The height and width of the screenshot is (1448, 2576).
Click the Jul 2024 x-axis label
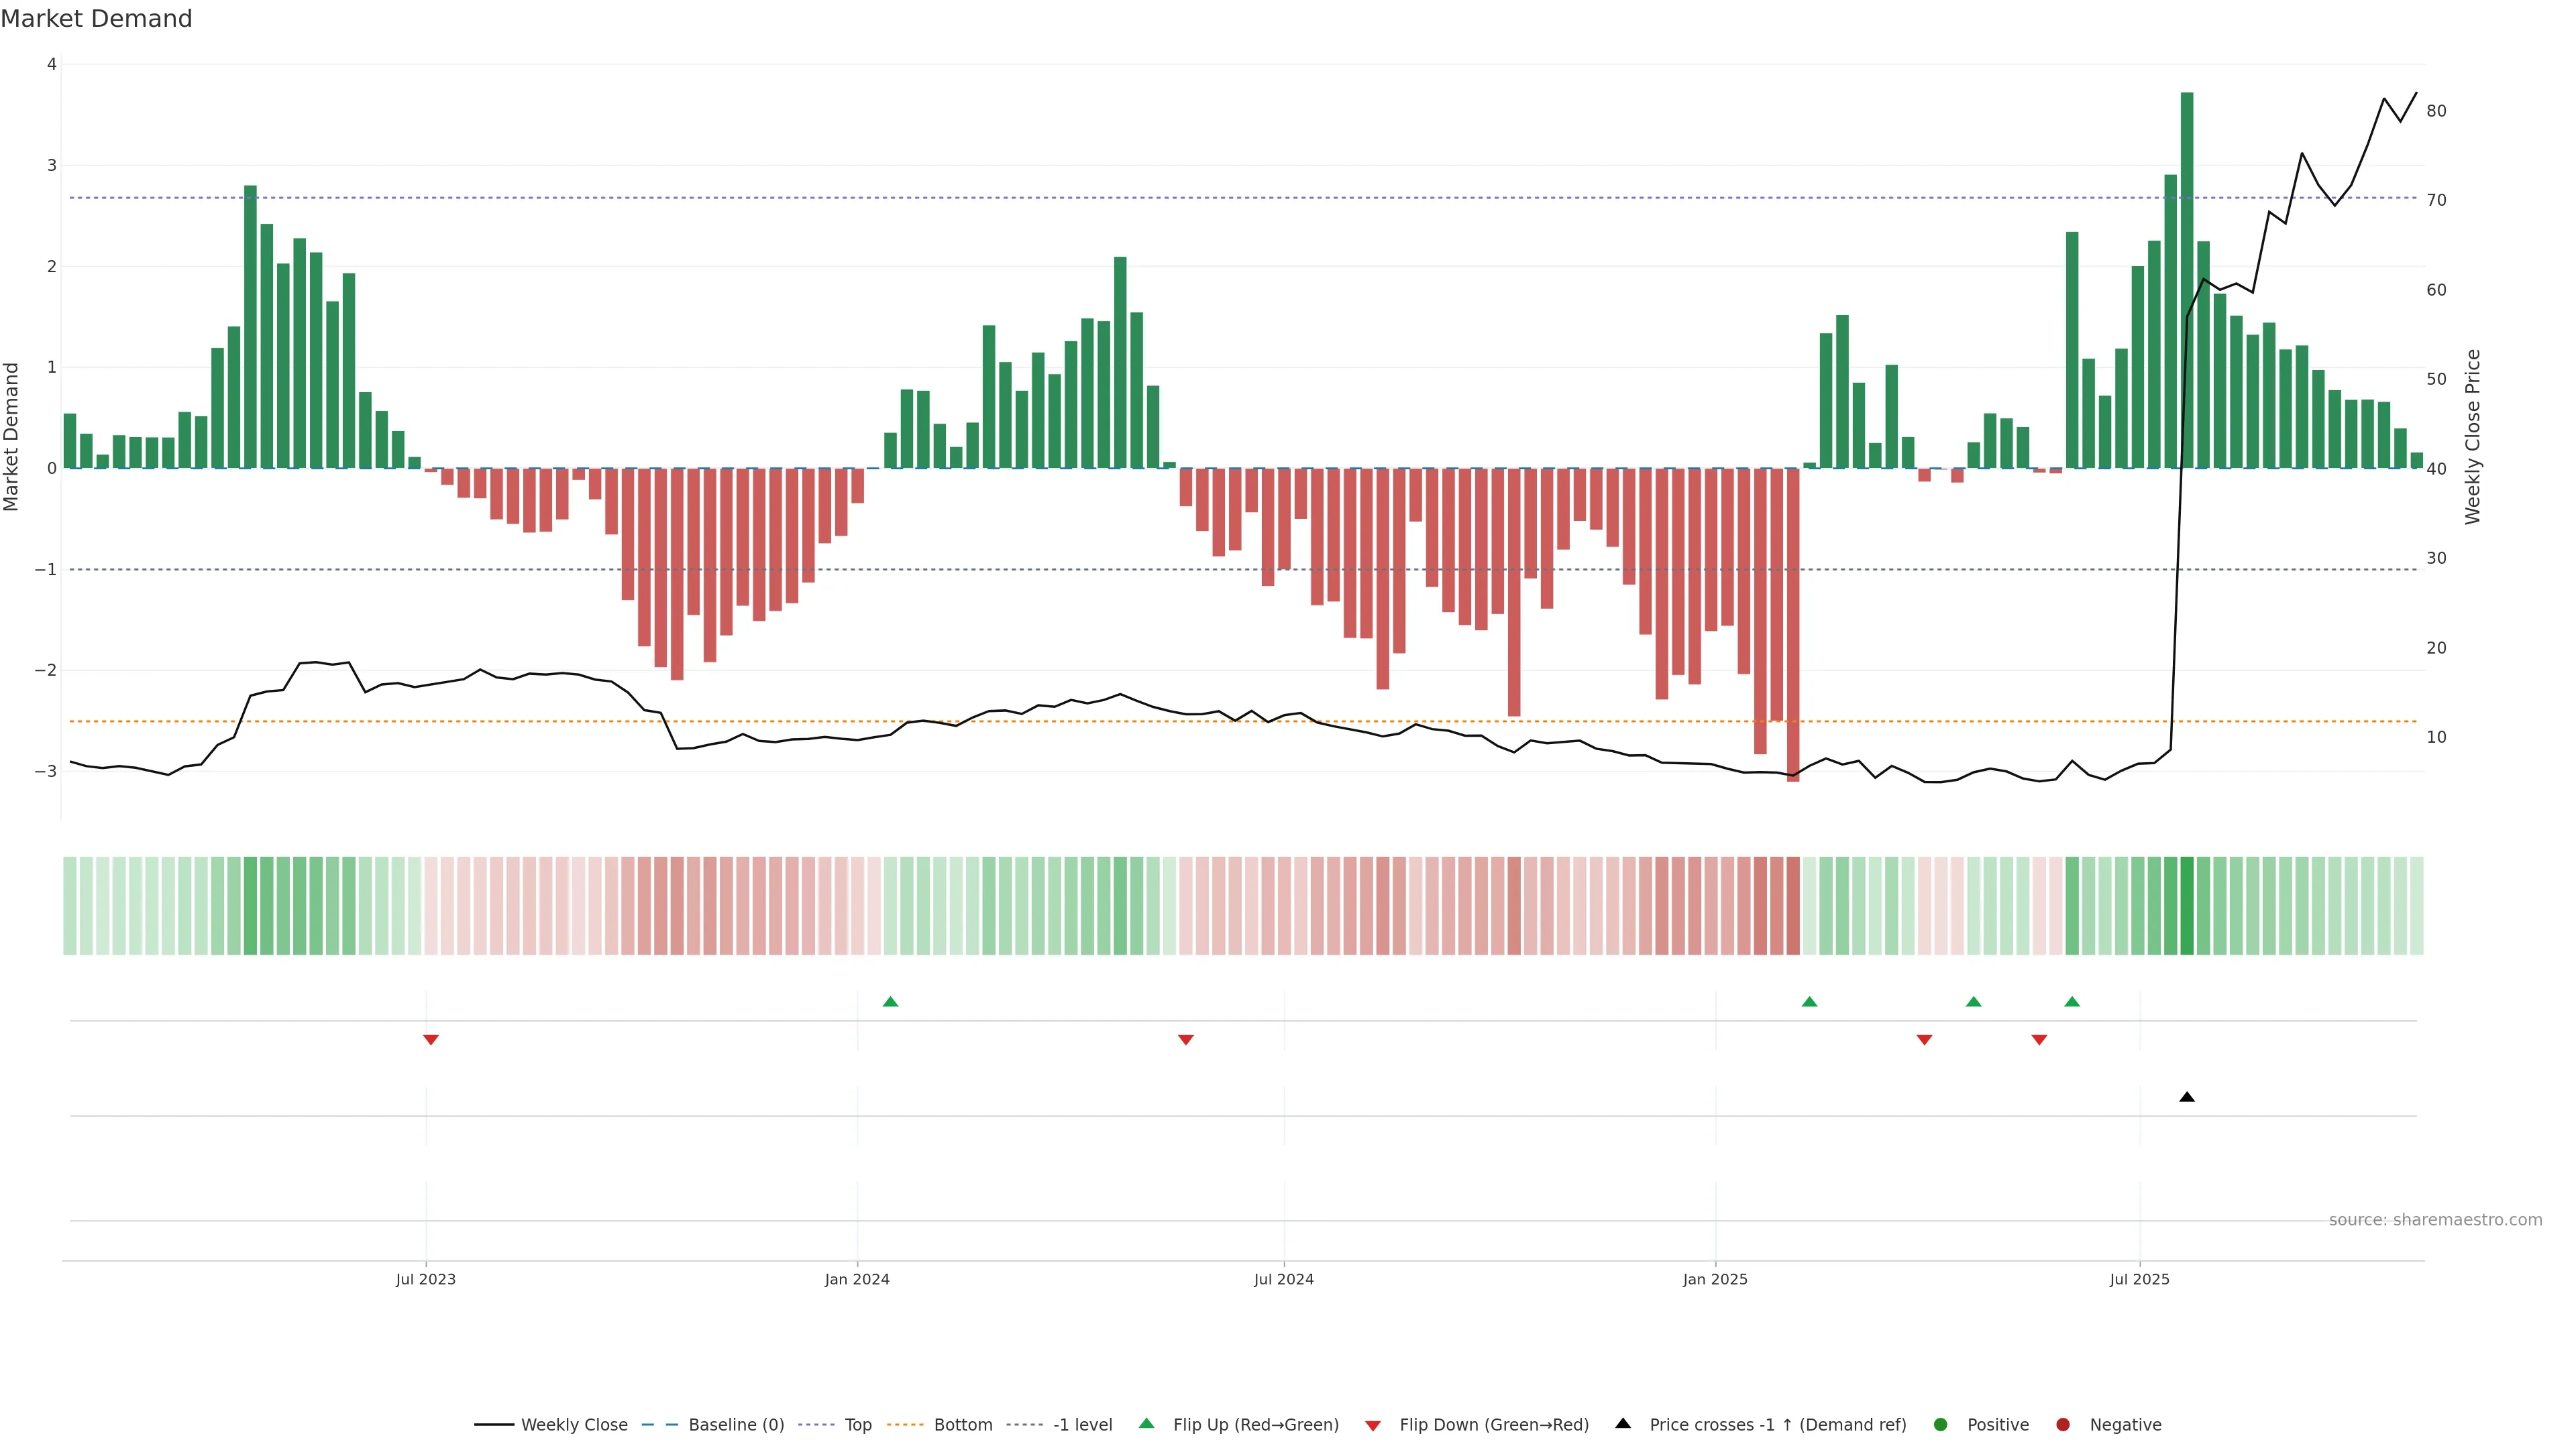pos(1284,1279)
